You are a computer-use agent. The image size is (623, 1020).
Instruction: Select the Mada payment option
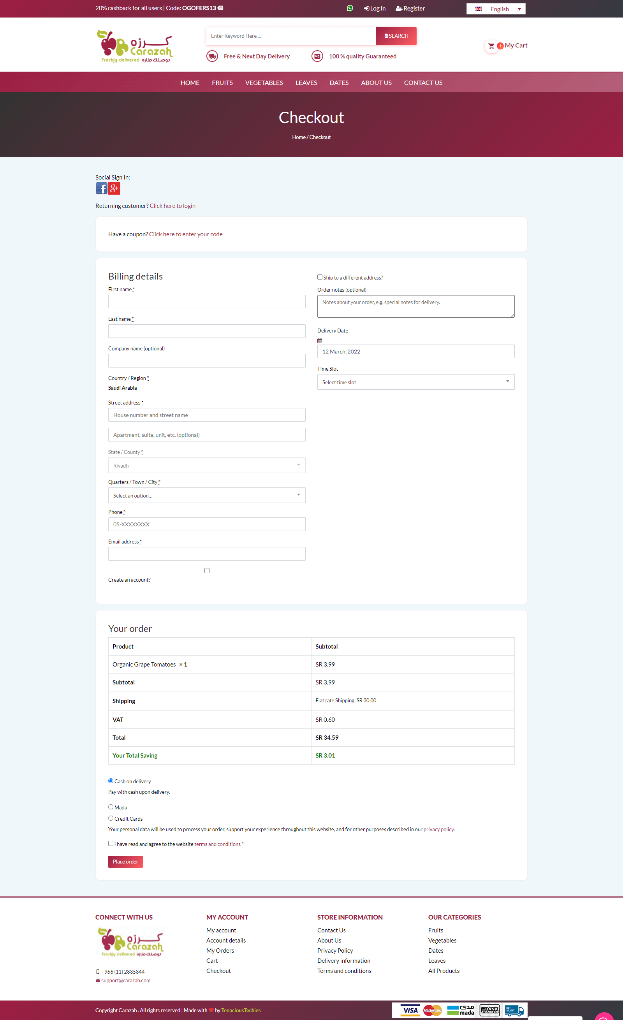111,807
